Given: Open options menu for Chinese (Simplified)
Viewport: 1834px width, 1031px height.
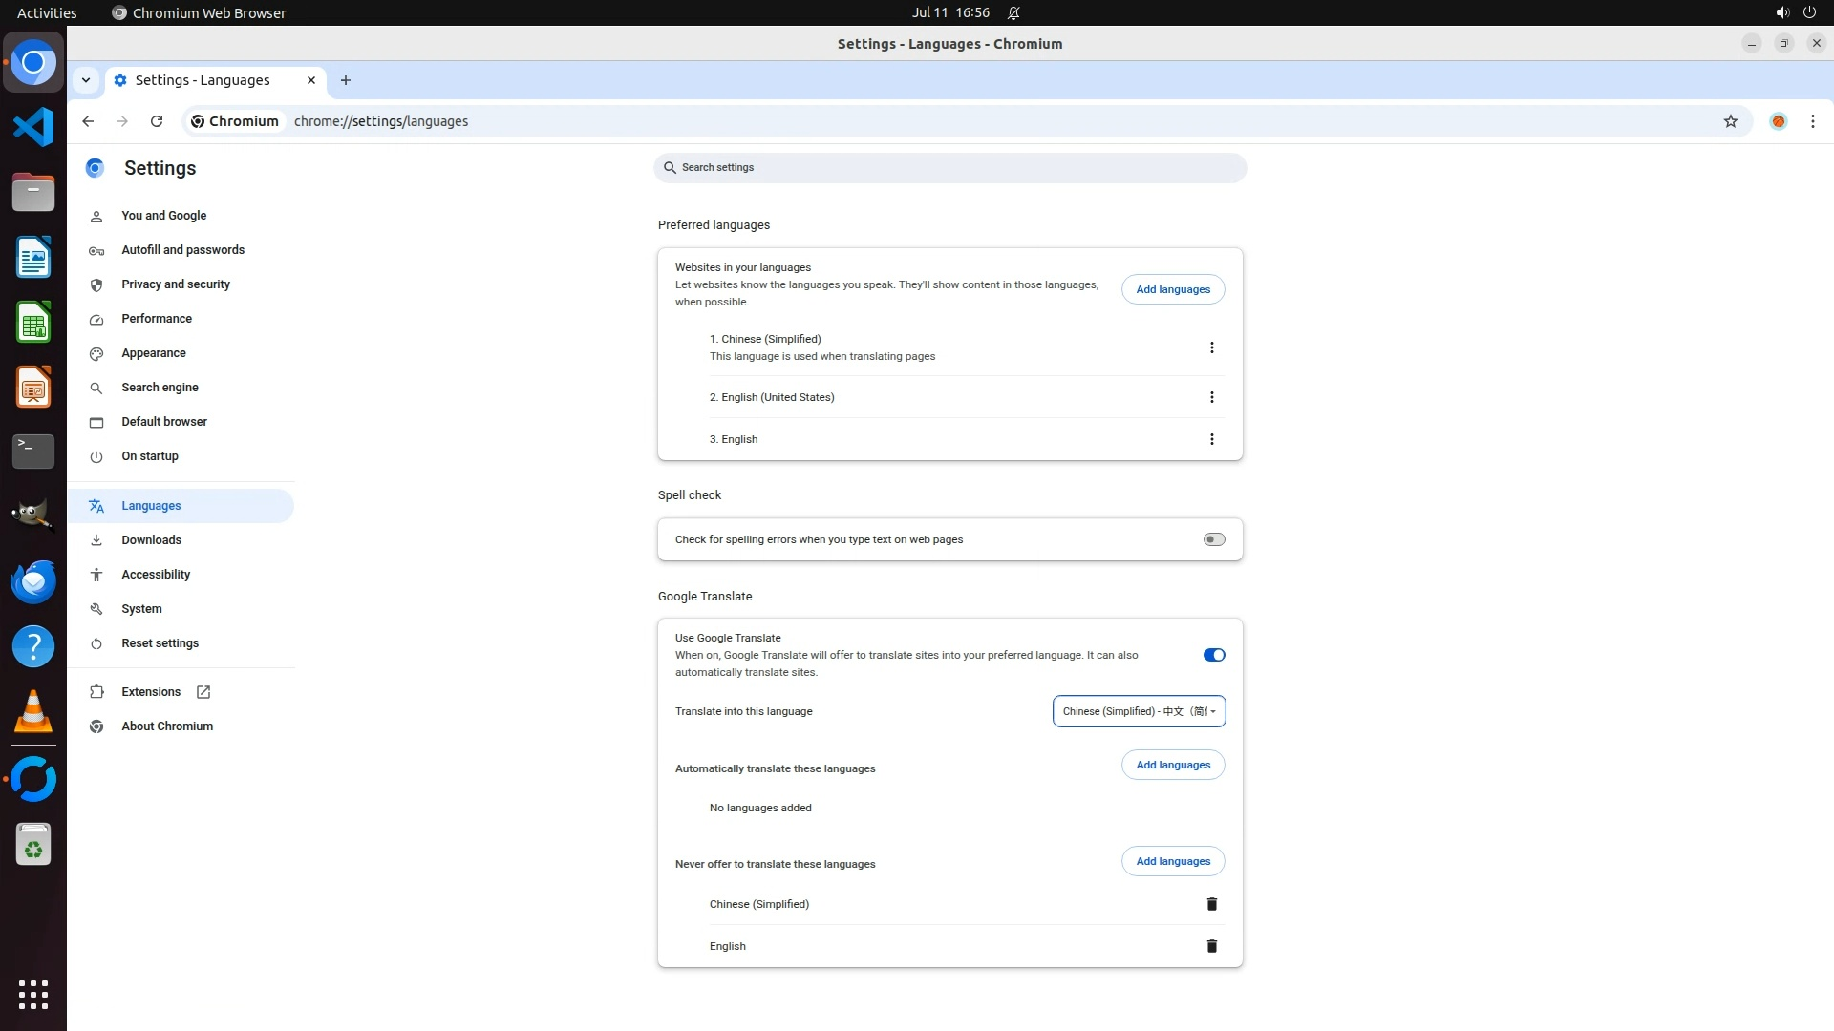Looking at the screenshot, I should click(1211, 347).
